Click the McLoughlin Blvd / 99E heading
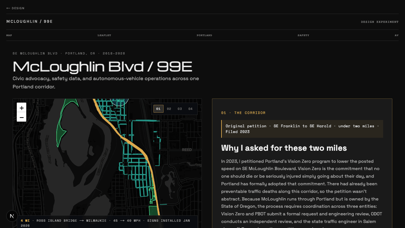Viewport: 405px width, 228px height. (x=103, y=66)
